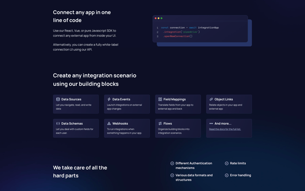Click the Data Events lightning bolt icon

point(109,99)
